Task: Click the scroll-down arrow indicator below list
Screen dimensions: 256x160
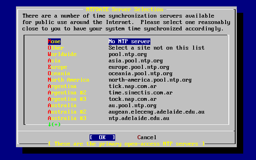Action: (x=54, y=124)
